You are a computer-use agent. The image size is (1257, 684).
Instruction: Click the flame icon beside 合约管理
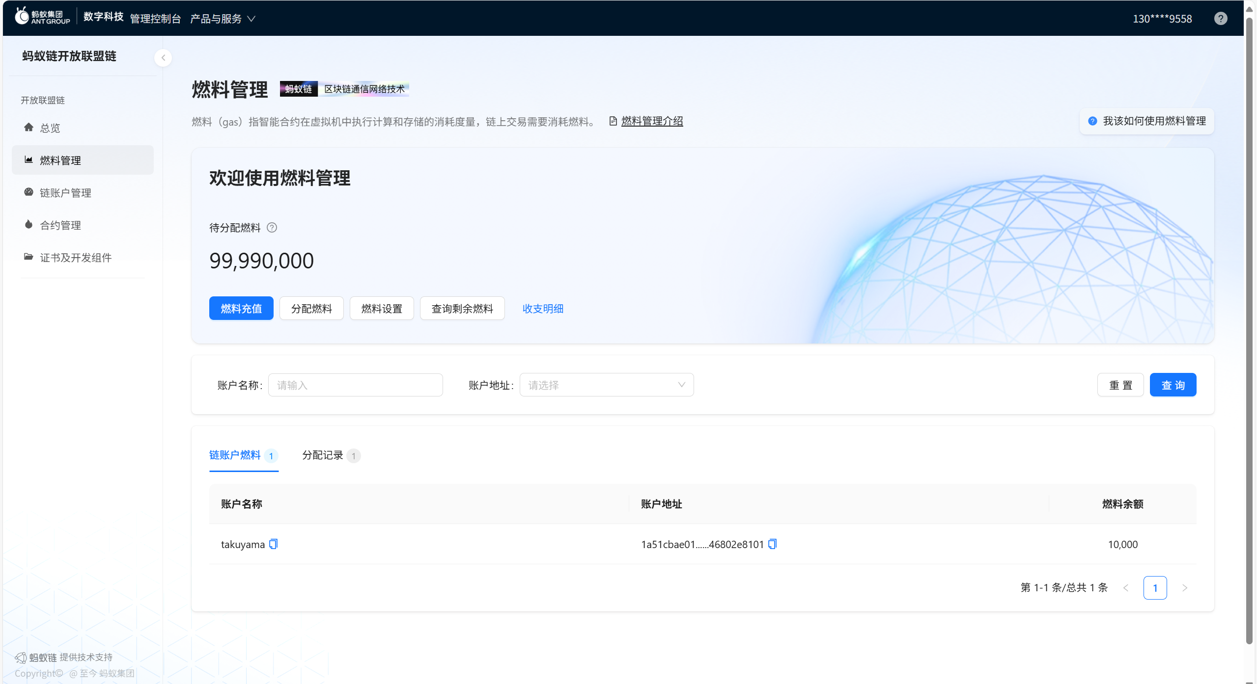[x=28, y=225]
